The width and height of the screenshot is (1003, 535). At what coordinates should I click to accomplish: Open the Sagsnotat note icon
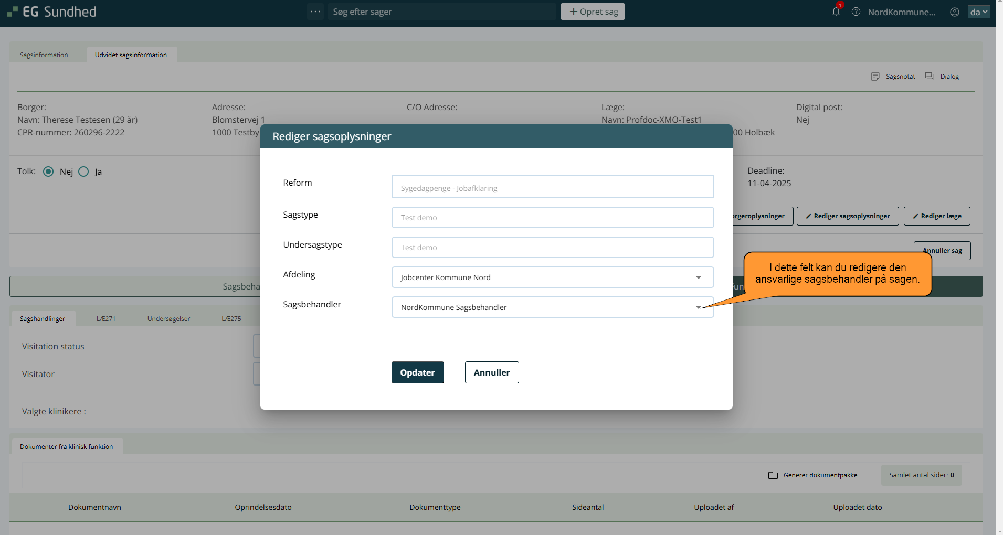point(875,77)
